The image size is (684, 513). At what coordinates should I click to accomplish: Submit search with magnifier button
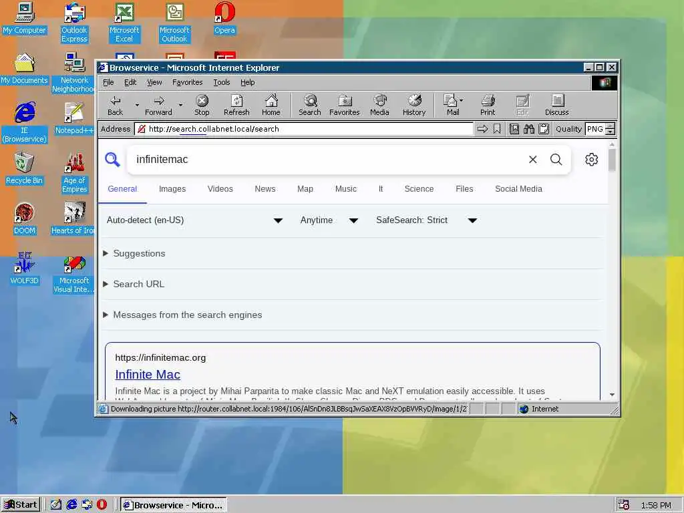pos(556,160)
